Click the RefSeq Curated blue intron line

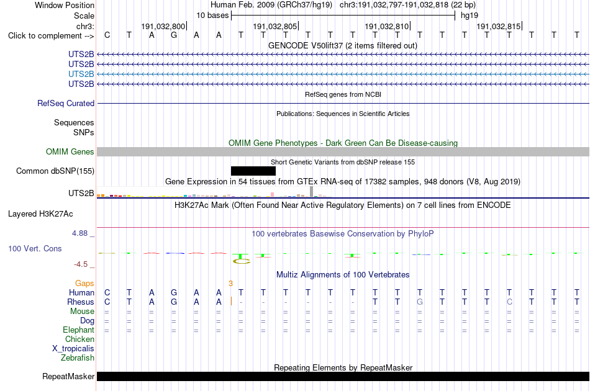tap(343, 104)
